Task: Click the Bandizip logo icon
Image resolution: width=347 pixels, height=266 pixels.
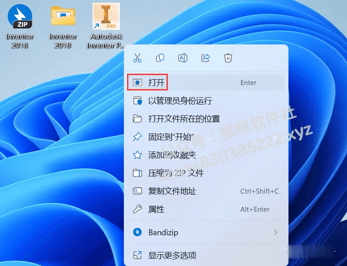Action: pos(137,233)
